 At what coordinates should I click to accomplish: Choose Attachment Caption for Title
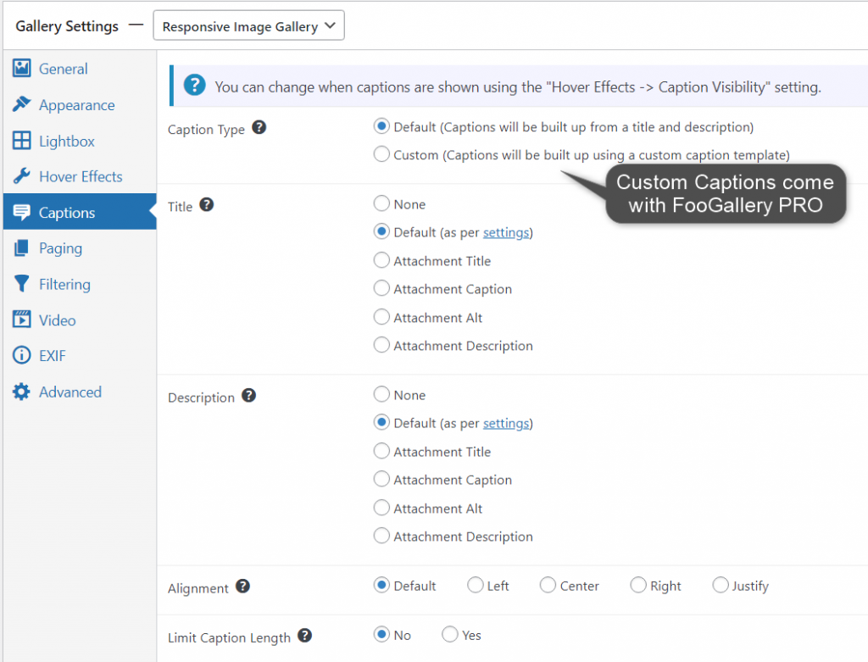(381, 288)
